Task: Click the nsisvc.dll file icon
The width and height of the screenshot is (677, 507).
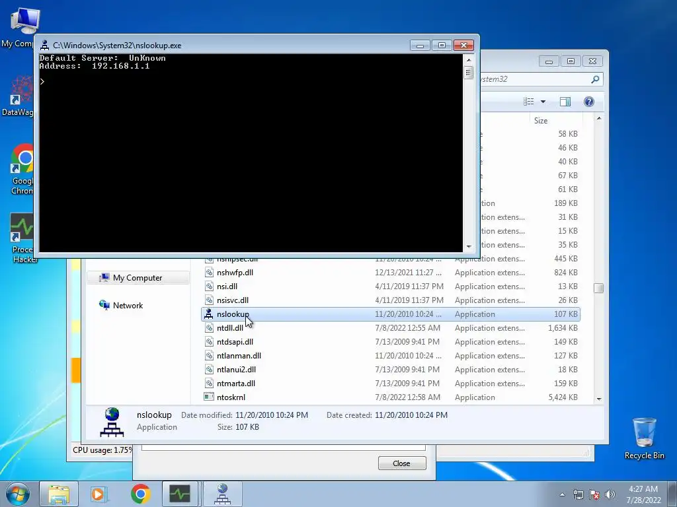Action: [209, 300]
